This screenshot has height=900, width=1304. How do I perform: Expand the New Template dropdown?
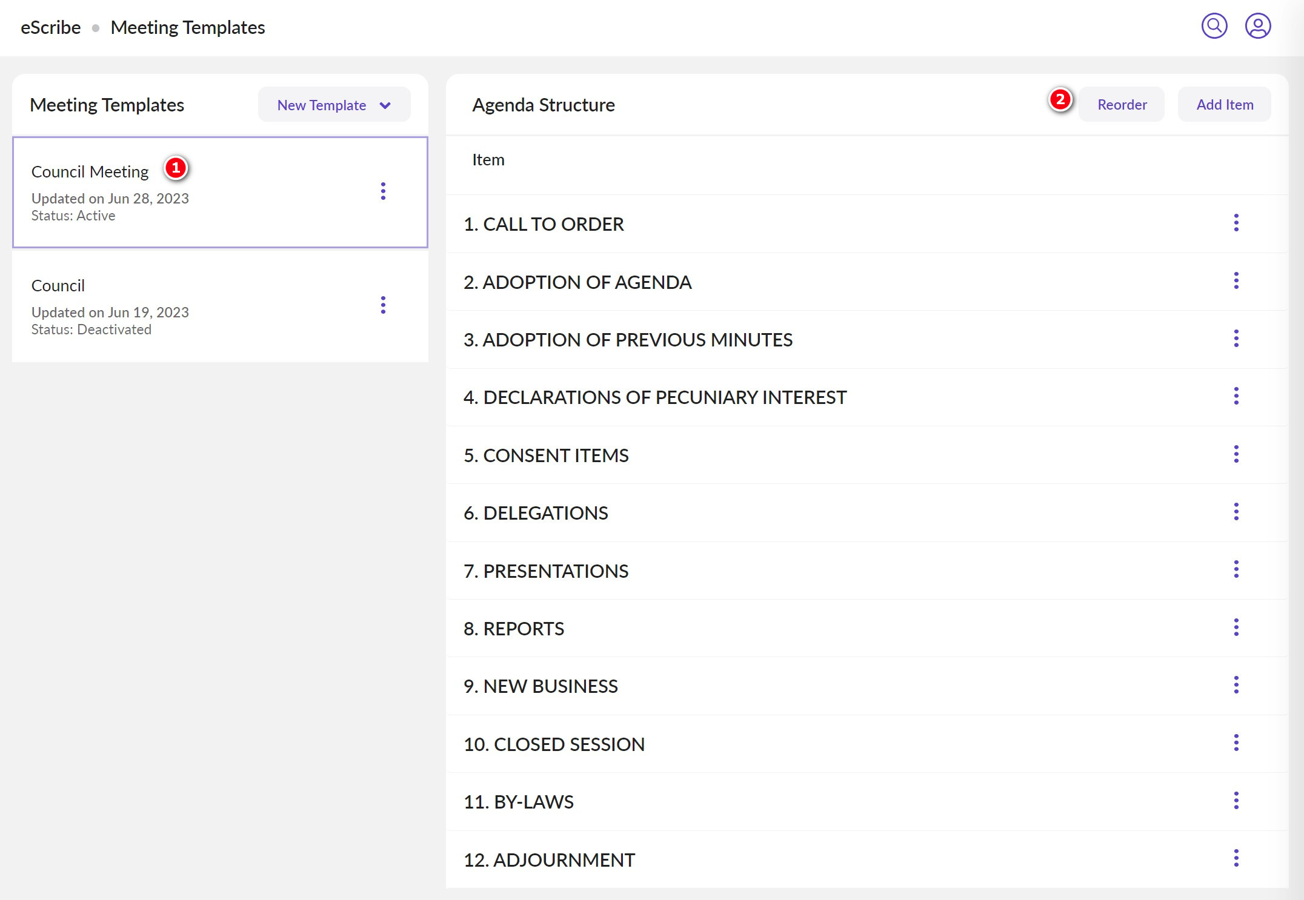click(x=322, y=105)
